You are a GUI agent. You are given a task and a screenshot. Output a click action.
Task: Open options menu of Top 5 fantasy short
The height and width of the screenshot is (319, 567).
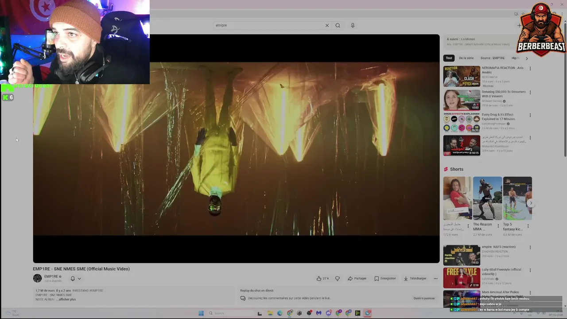click(528, 226)
